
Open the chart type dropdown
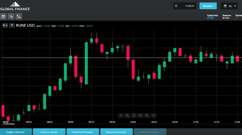point(5,25)
